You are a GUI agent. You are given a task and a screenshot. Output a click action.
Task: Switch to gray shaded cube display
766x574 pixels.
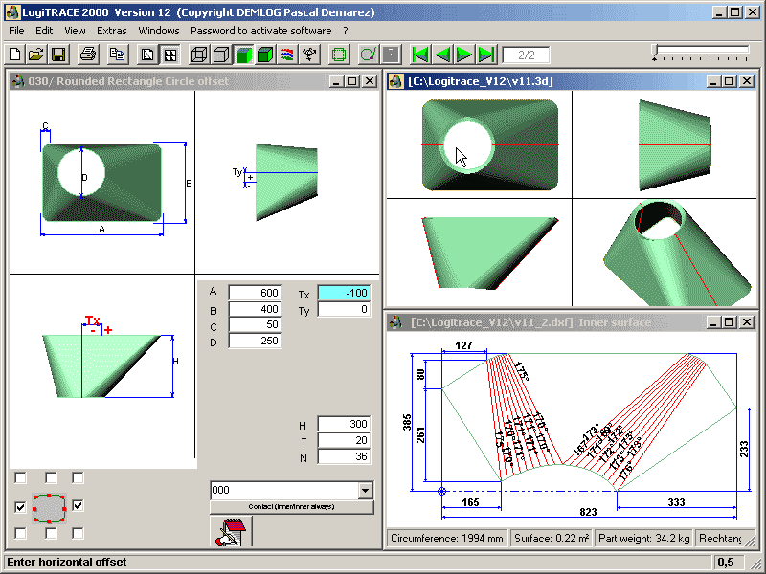pos(221,55)
